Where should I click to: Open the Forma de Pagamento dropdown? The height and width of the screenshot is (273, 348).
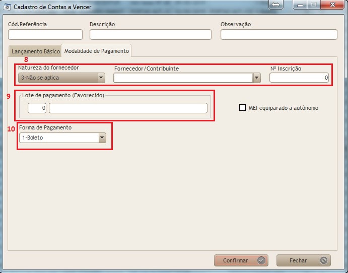click(x=102, y=138)
